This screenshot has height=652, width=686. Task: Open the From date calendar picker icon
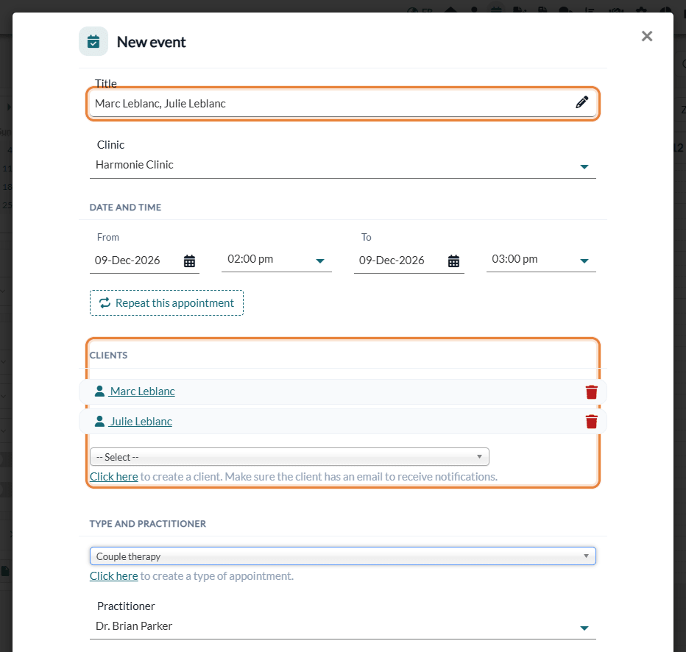click(189, 261)
